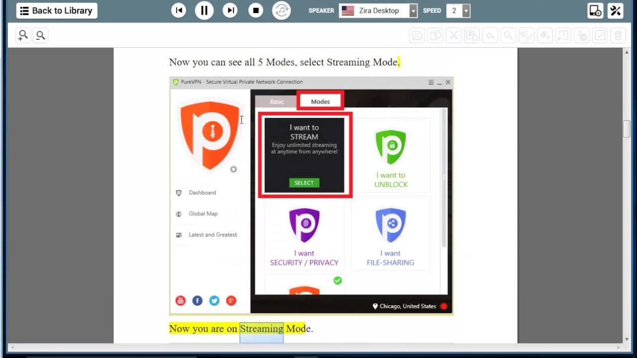Click the repeat/convert to audio icon

282,10
